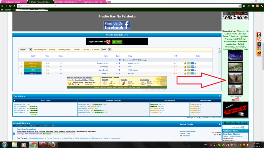Click the Yaldaram.com credit link
This screenshot has height=148, width=264.
point(216,118)
